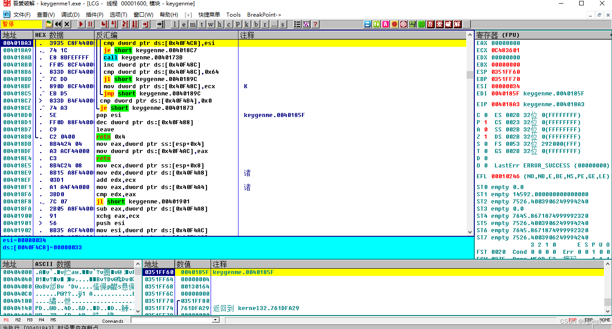
Task: Open the 快捷菜单 menu
Action: coord(209,15)
